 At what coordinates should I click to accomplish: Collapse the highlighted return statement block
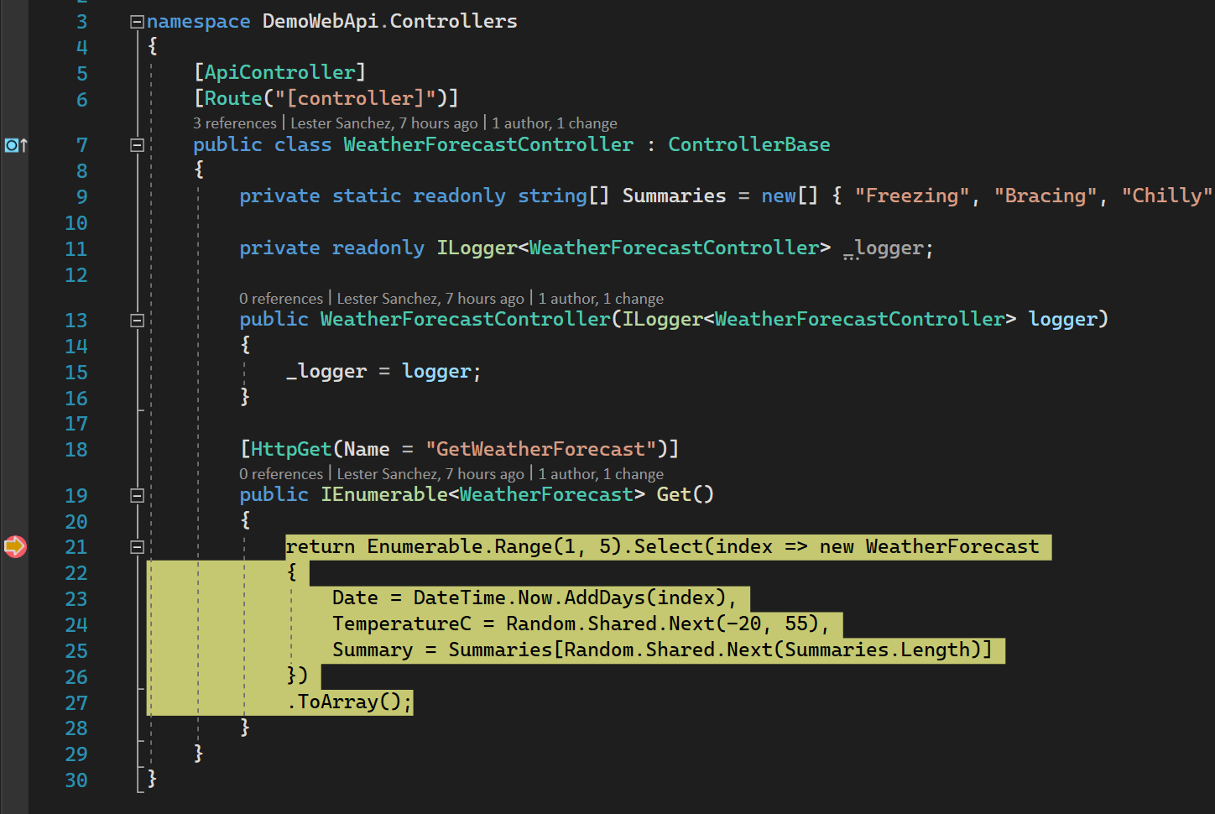pyautogui.click(x=136, y=546)
